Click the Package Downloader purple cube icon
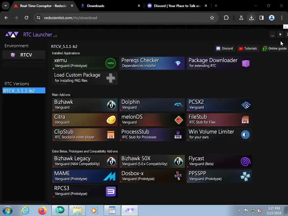This screenshot has height=216, width=288. point(246,63)
